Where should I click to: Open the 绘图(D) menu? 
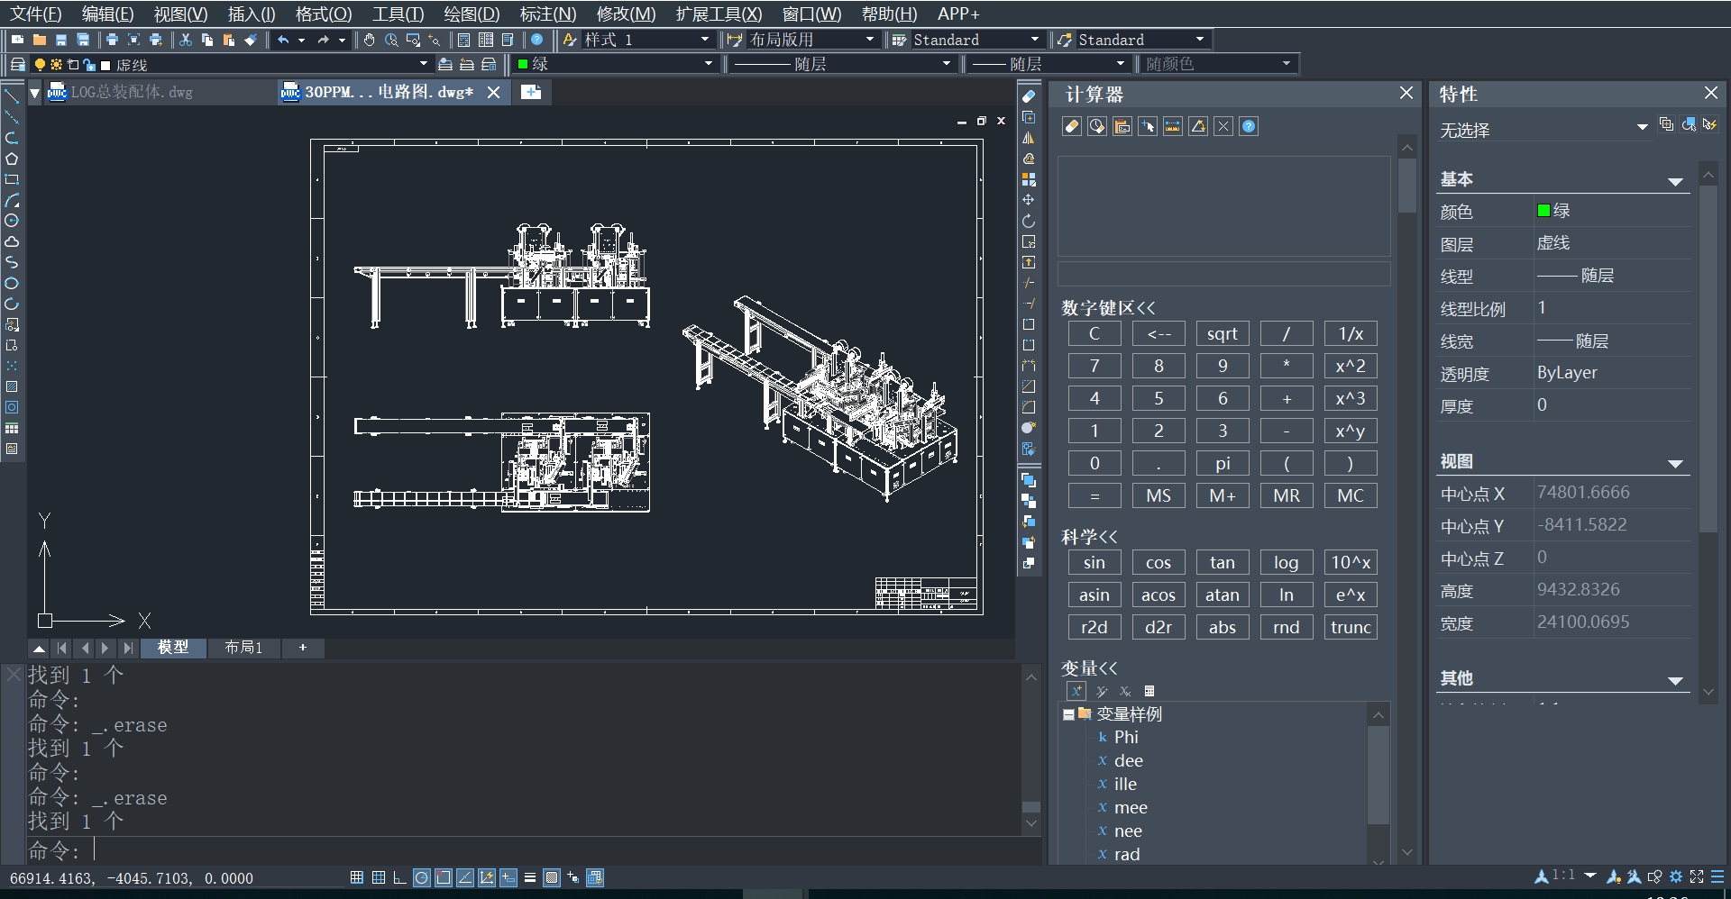pyautogui.click(x=472, y=14)
